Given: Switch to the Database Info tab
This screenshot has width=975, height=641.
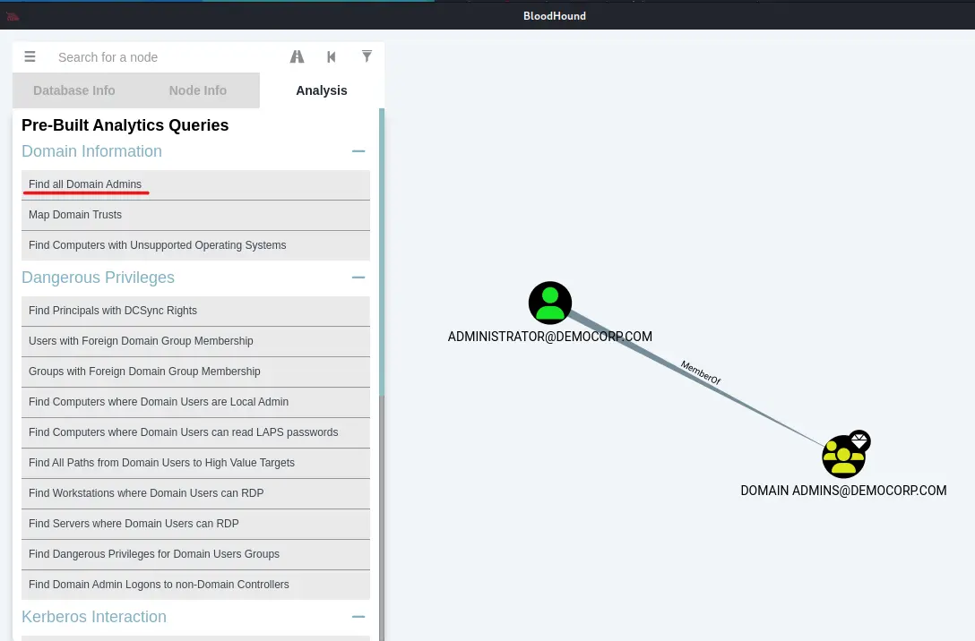Looking at the screenshot, I should (74, 90).
